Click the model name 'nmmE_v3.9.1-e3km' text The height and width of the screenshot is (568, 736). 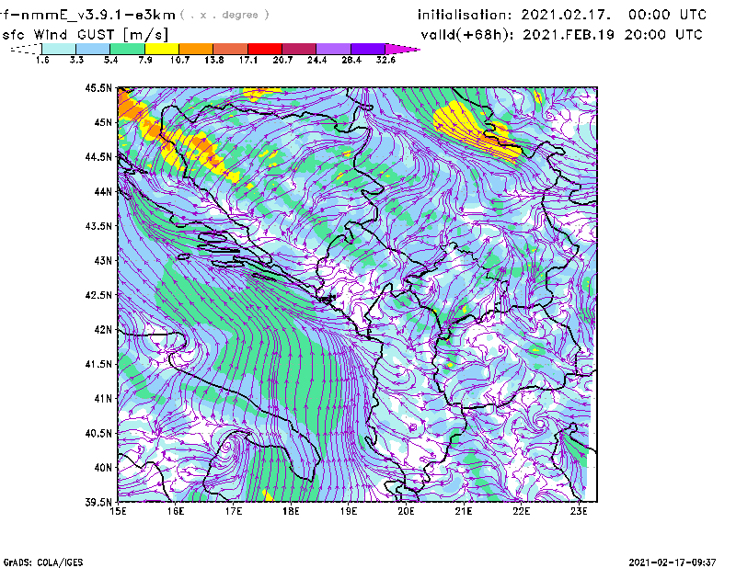tap(98, 15)
